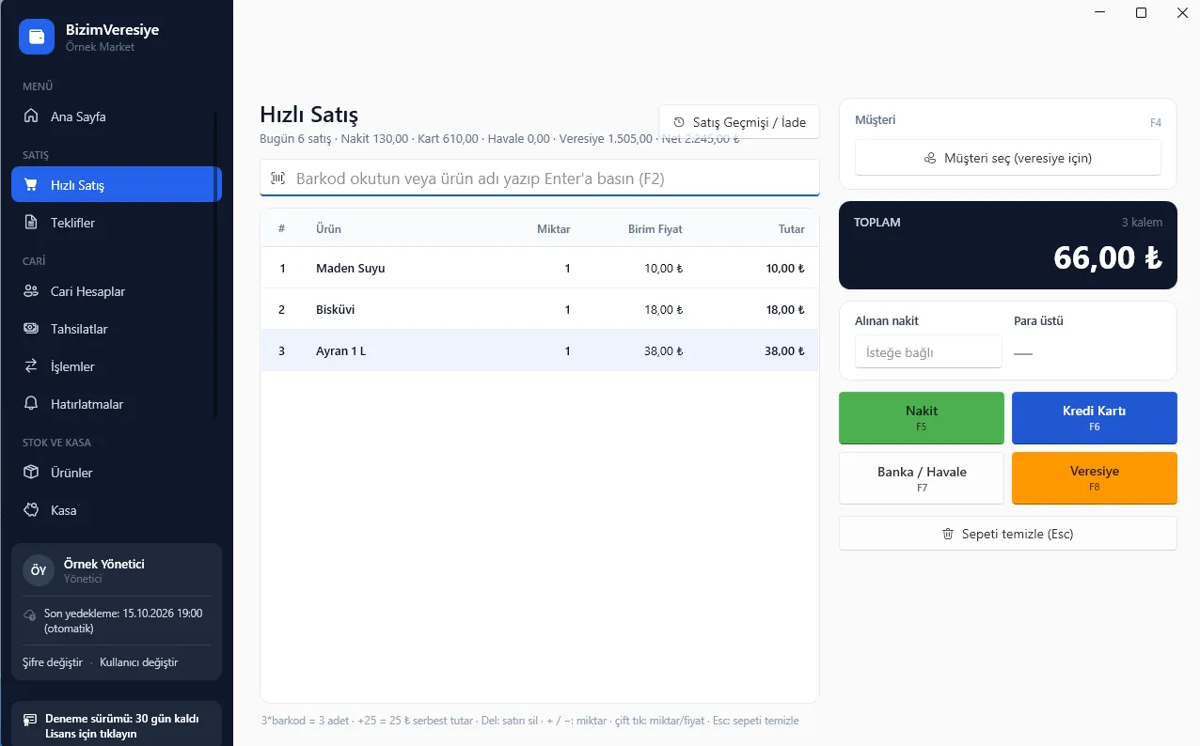
Task: Select the Ayran 1 L product name
Action: pos(341,350)
